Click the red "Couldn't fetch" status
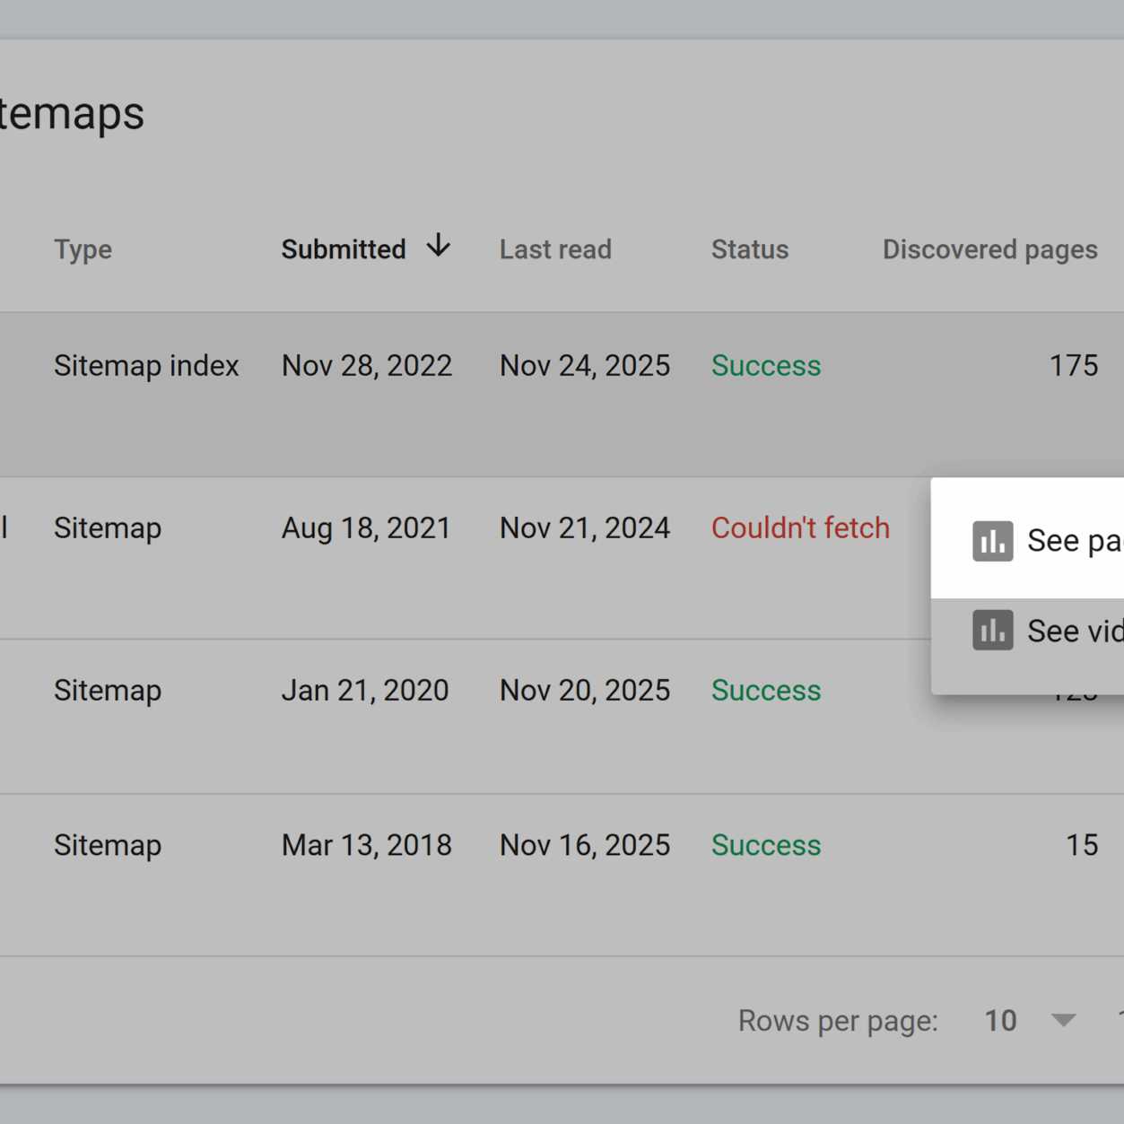This screenshot has width=1124, height=1124. pyautogui.click(x=800, y=528)
